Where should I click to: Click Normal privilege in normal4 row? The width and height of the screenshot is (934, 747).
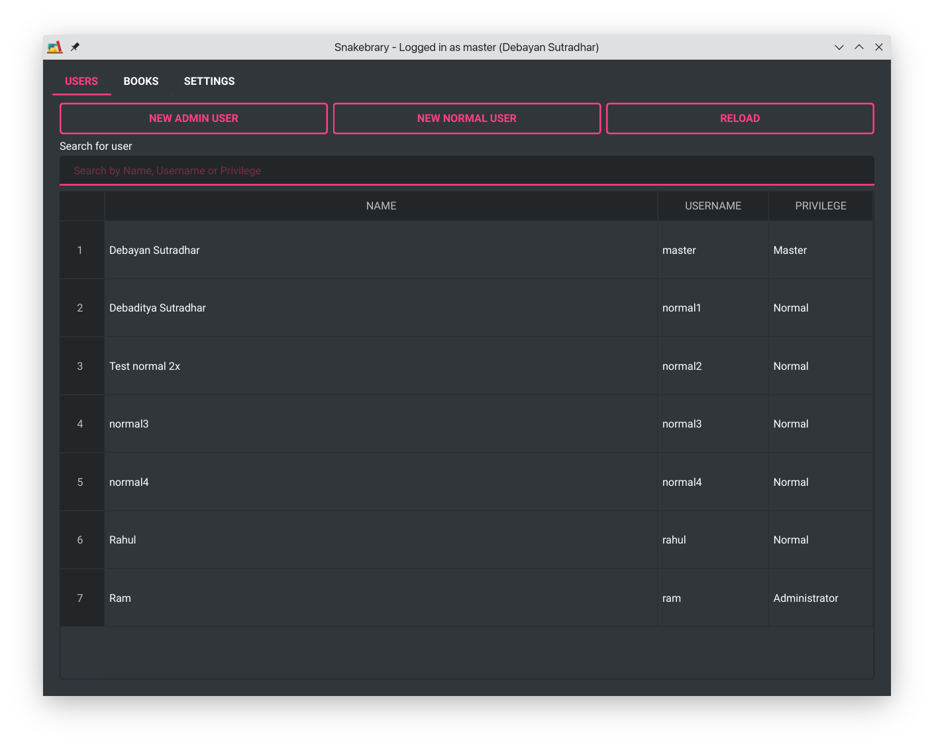pyautogui.click(x=821, y=482)
